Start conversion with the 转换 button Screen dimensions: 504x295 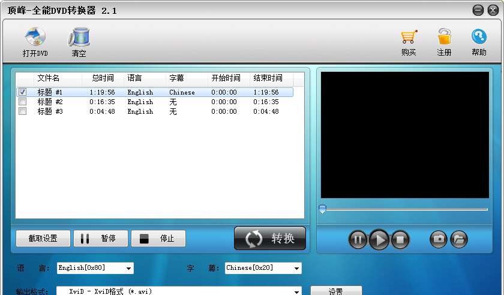pos(270,239)
